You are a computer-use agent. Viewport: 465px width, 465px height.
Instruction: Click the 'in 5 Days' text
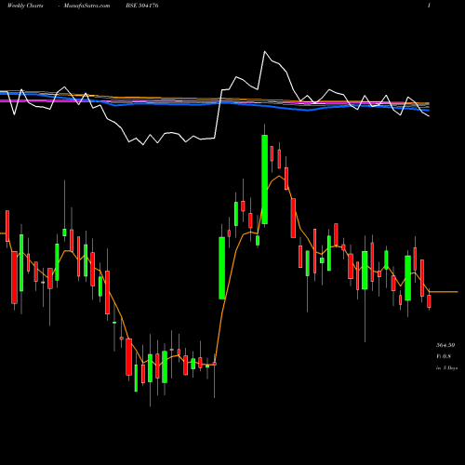(446, 368)
